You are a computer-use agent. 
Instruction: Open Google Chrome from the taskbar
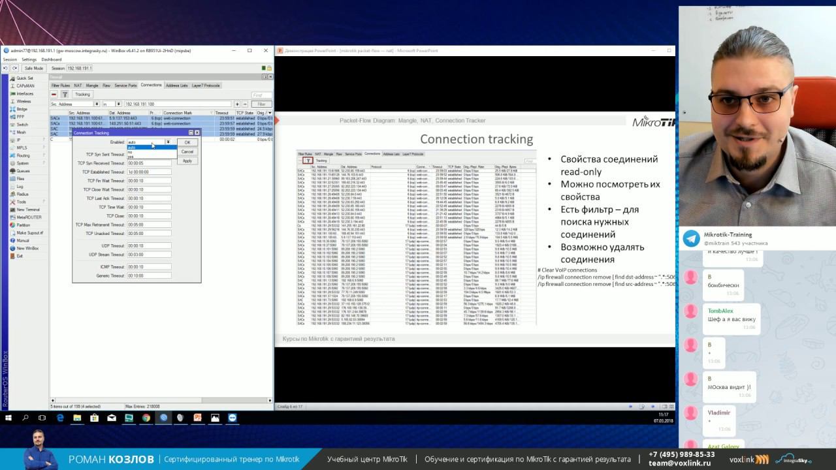146,418
